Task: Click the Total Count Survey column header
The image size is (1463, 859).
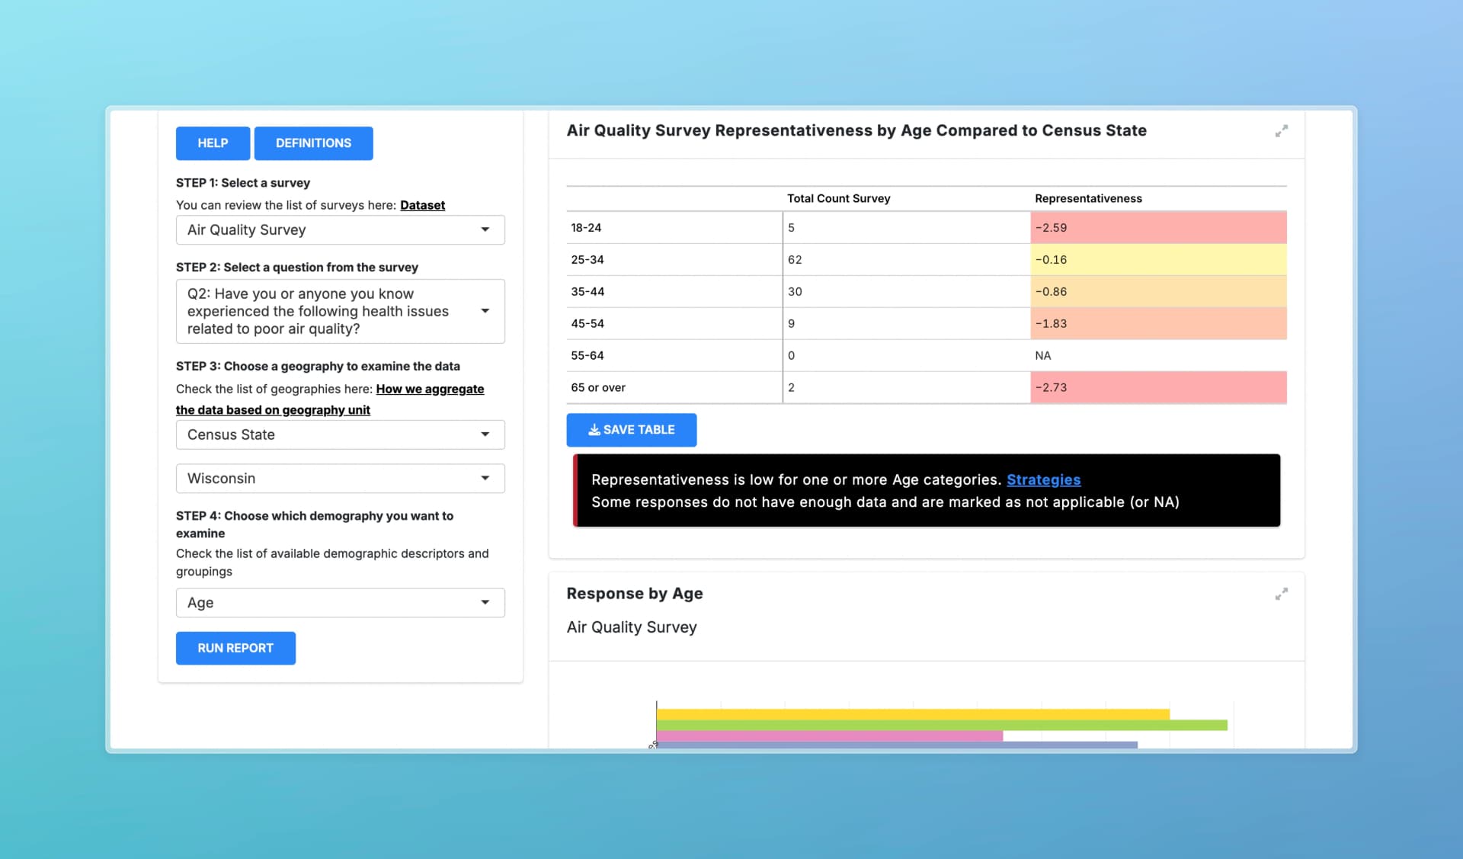Action: pyautogui.click(x=838, y=198)
